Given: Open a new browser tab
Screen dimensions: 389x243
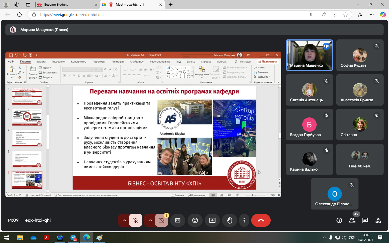Looking at the screenshot, I should click(171, 5).
